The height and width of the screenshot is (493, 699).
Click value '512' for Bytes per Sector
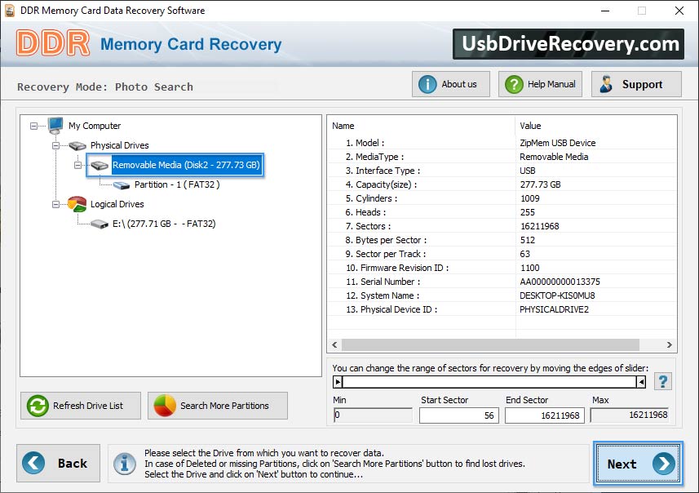click(528, 240)
